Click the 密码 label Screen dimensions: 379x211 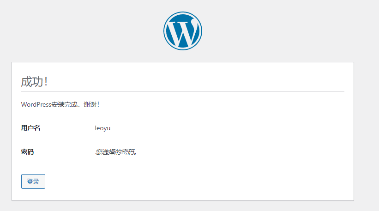(x=27, y=152)
